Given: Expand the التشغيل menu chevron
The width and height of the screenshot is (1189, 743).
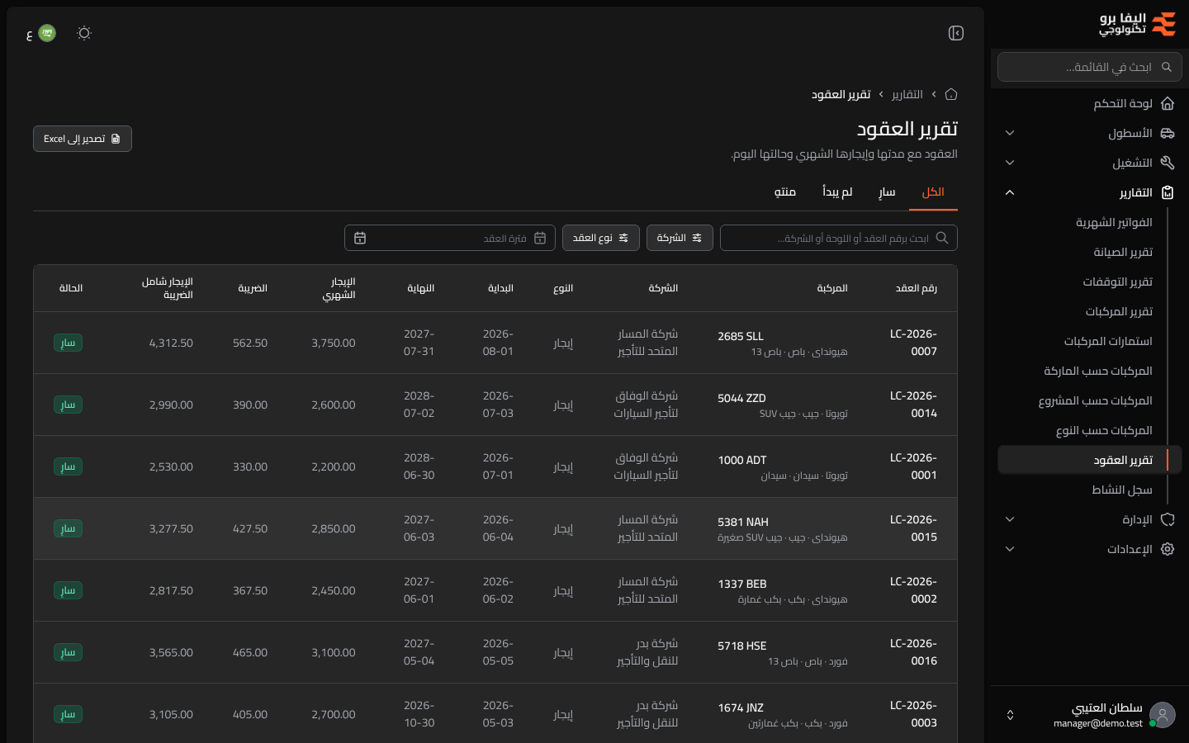Looking at the screenshot, I should click(x=1010, y=163).
